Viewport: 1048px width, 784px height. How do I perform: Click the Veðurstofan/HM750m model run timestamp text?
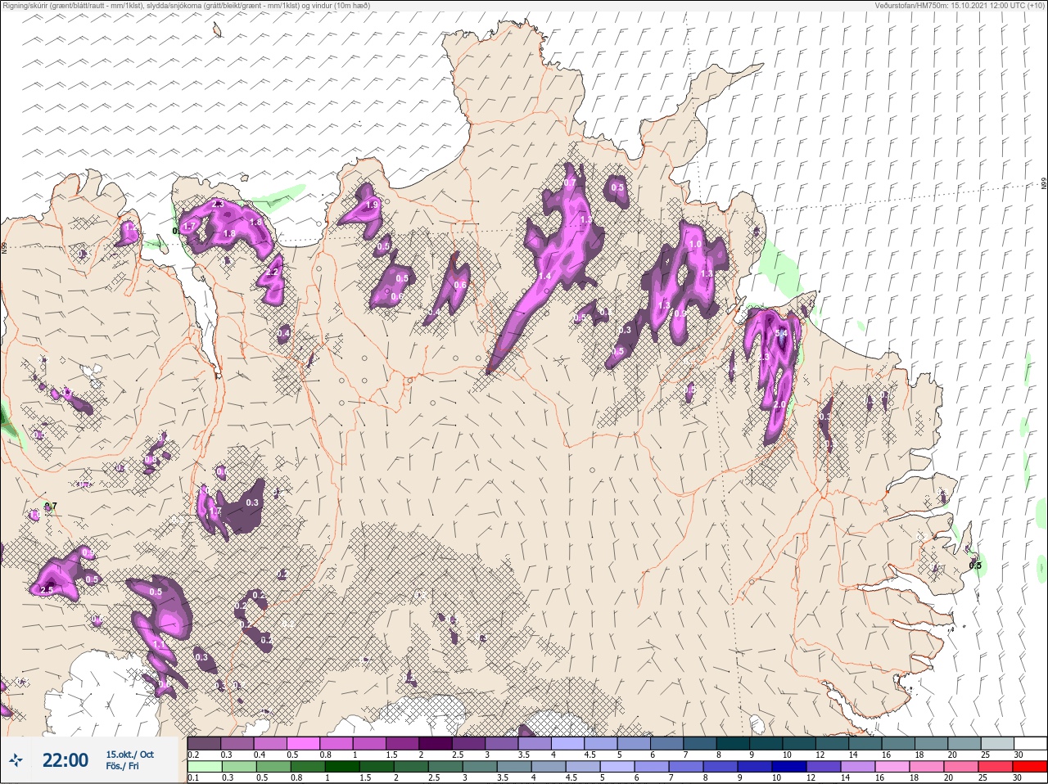(960, 6)
